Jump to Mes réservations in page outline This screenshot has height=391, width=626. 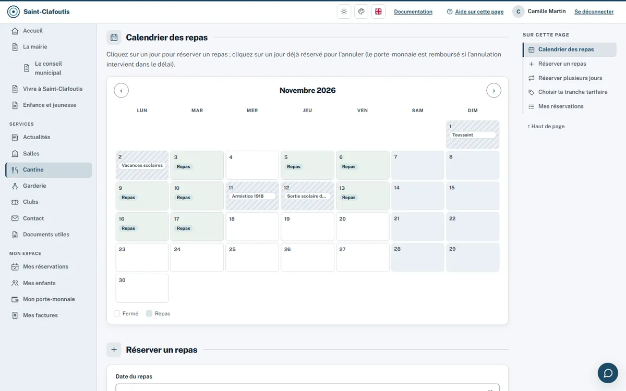tap(569, 106)
